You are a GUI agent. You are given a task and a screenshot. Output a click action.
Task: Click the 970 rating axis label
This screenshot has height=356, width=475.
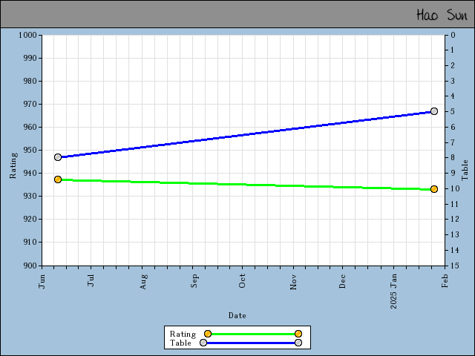point(30,104)
